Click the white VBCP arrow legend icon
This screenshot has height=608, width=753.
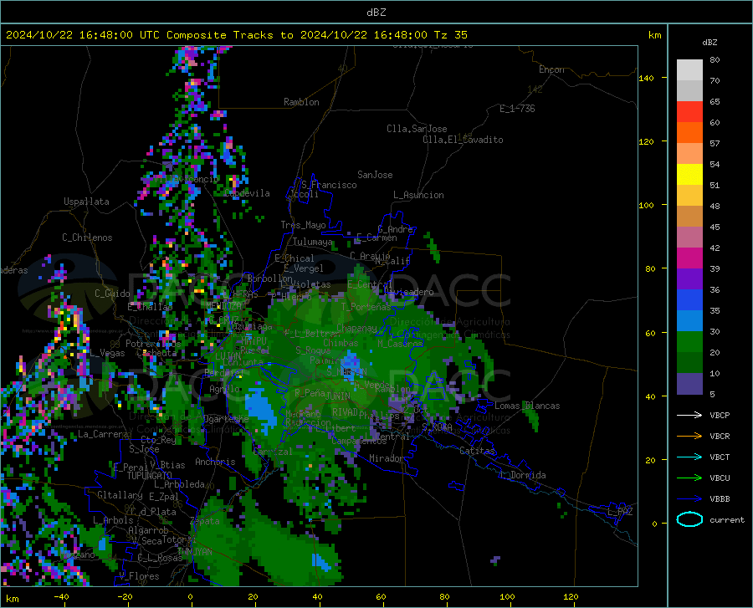click(x=689, y=415)
